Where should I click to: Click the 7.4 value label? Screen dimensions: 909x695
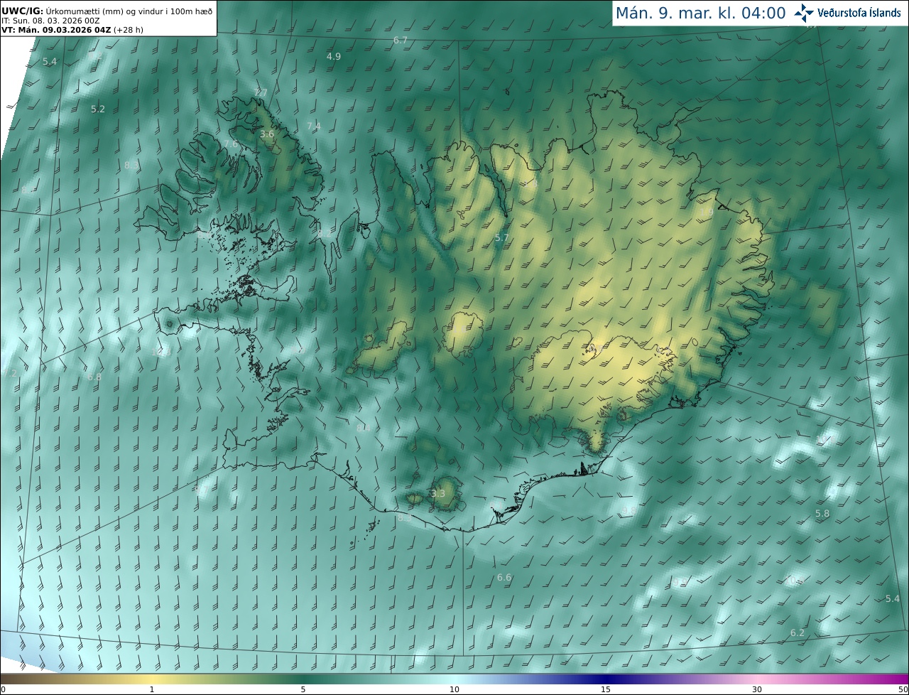pyautogui.click(x=314, y=126)
